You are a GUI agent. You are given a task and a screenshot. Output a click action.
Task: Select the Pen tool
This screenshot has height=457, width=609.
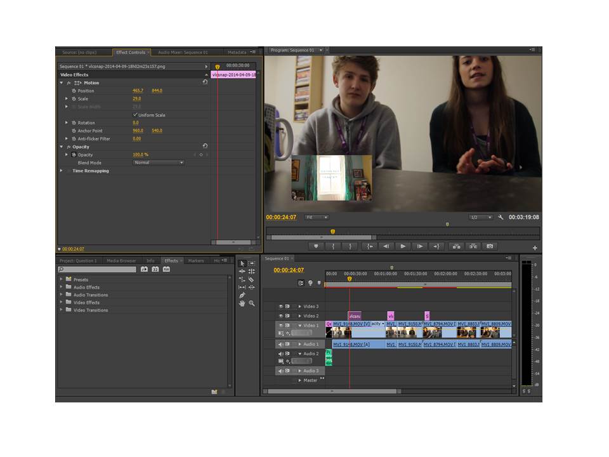pos(242,295)
